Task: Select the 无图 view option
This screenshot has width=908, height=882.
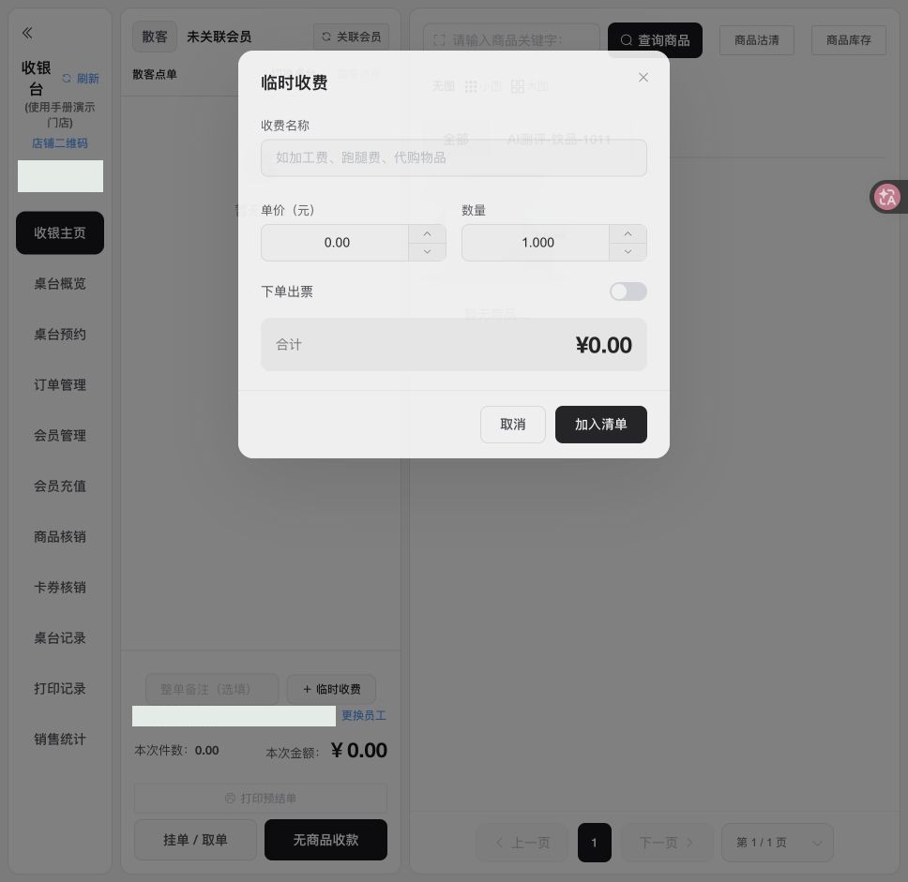Action: pyautogui.click(x=443, y=86)
